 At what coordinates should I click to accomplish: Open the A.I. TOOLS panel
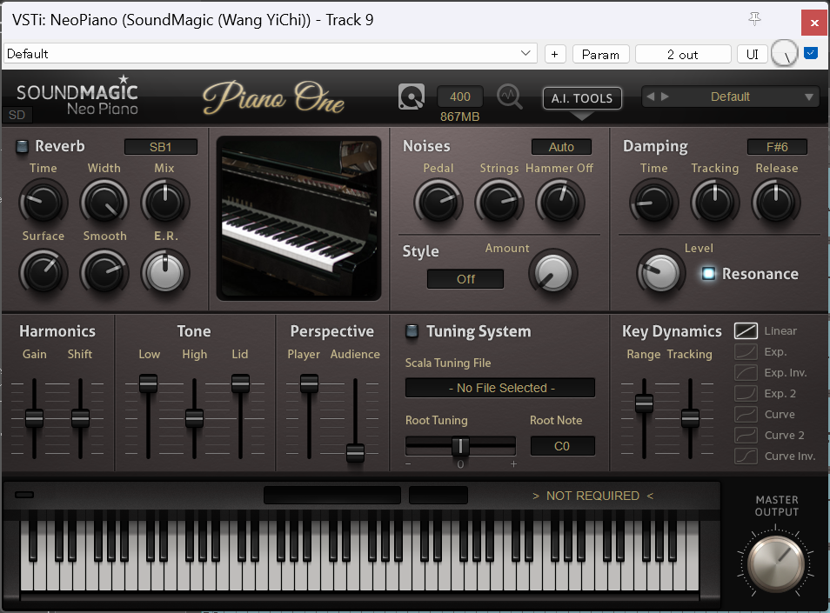pyautogui.click(x=582, y=98)
